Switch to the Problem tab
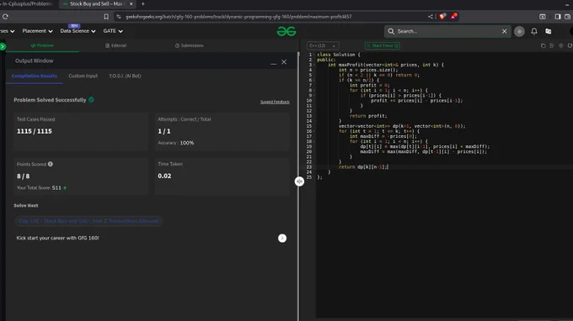The image size is (573, 321). (42, 45)
